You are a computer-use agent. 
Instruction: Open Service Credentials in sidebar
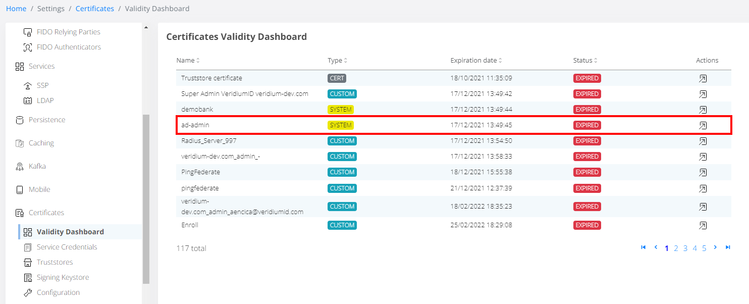coord(67,247)
